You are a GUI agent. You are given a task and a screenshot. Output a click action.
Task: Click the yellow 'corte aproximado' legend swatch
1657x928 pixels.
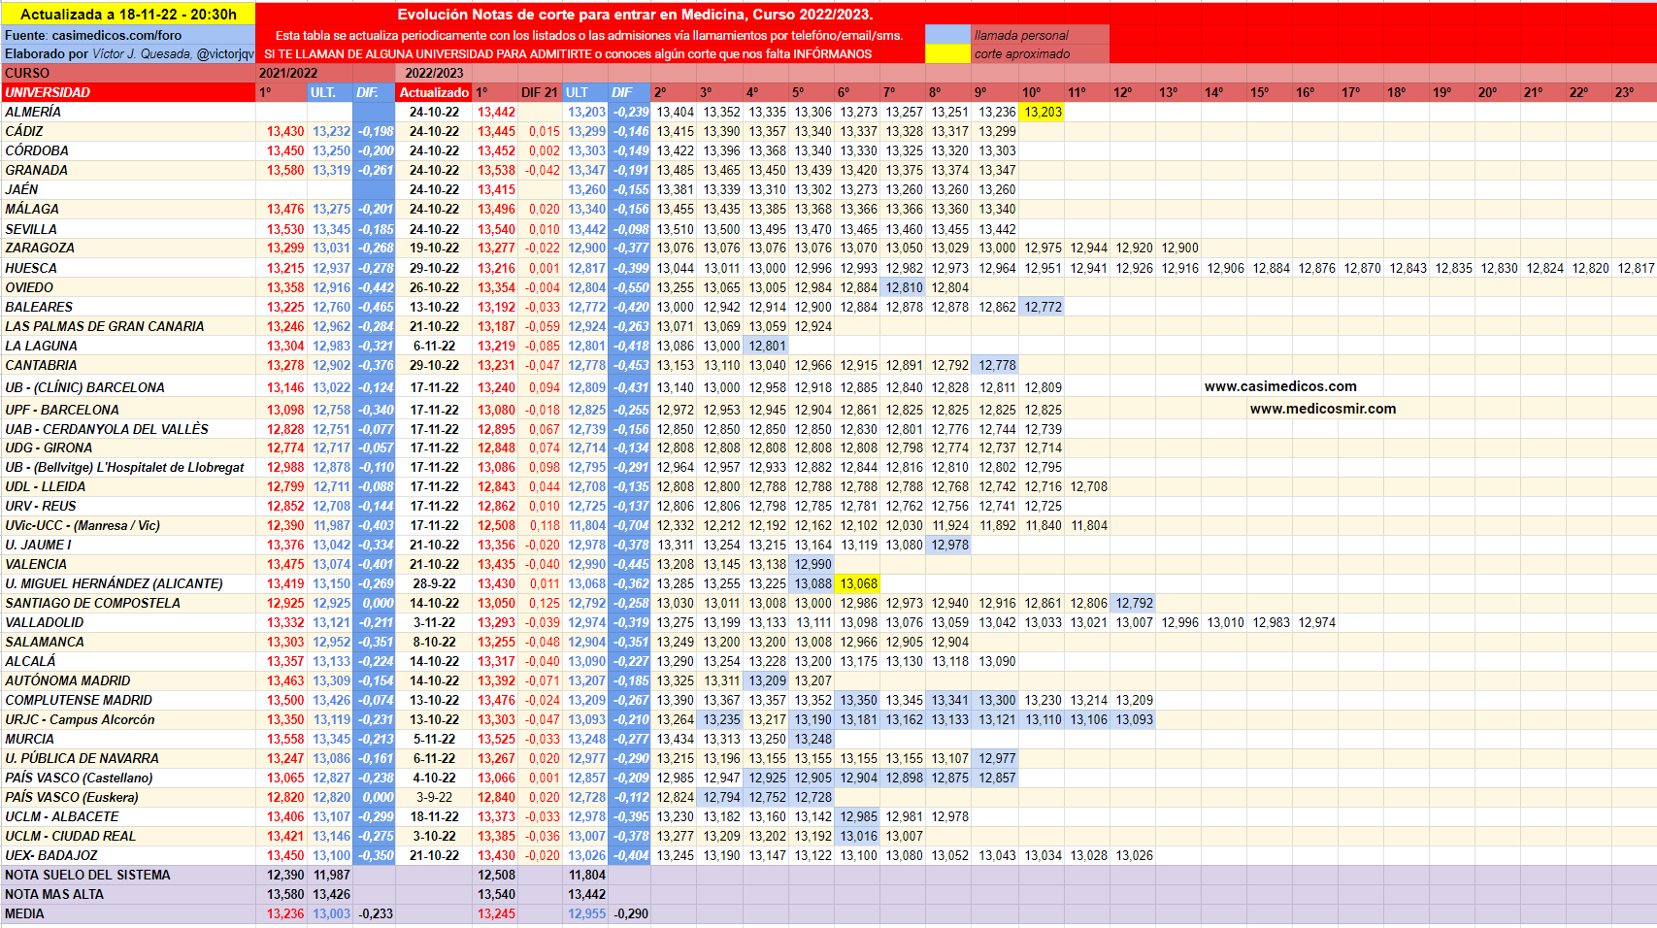coord(947,54)
